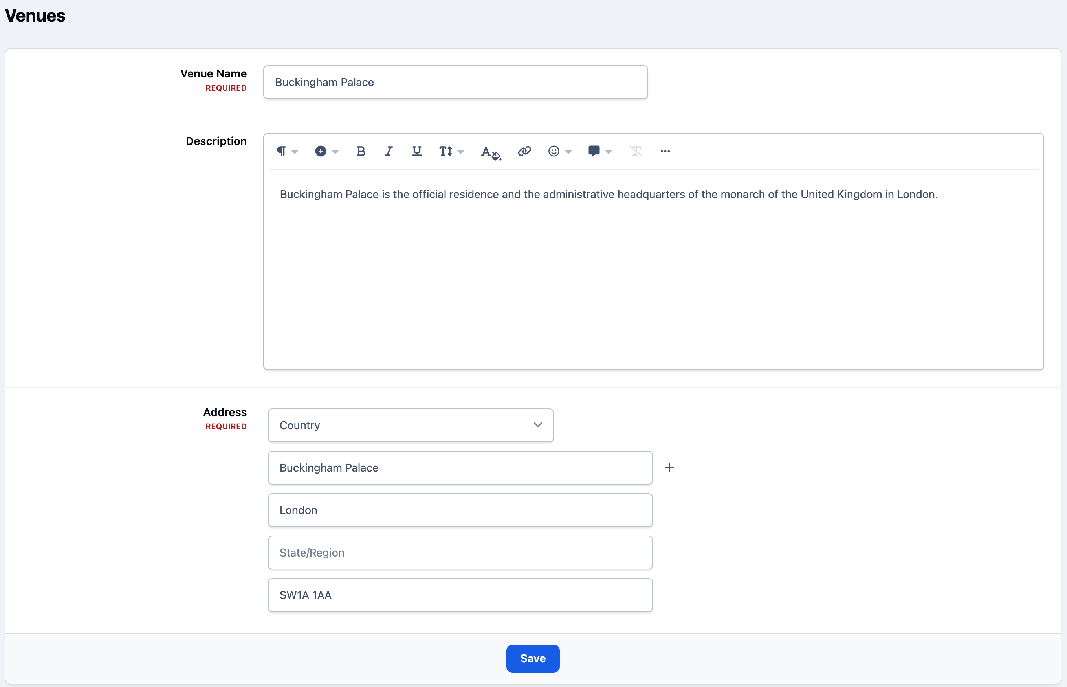
Task: Click the Save button
Action: [x=533, y=658]
